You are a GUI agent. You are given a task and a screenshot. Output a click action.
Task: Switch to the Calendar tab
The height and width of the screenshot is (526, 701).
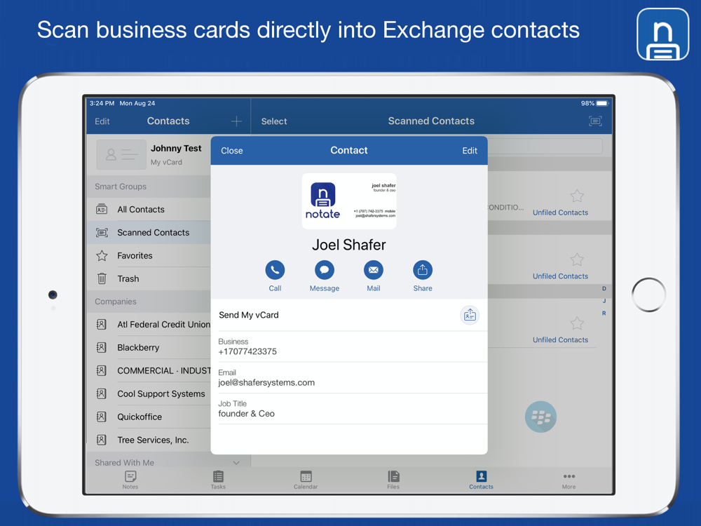(x=306, y=480)
